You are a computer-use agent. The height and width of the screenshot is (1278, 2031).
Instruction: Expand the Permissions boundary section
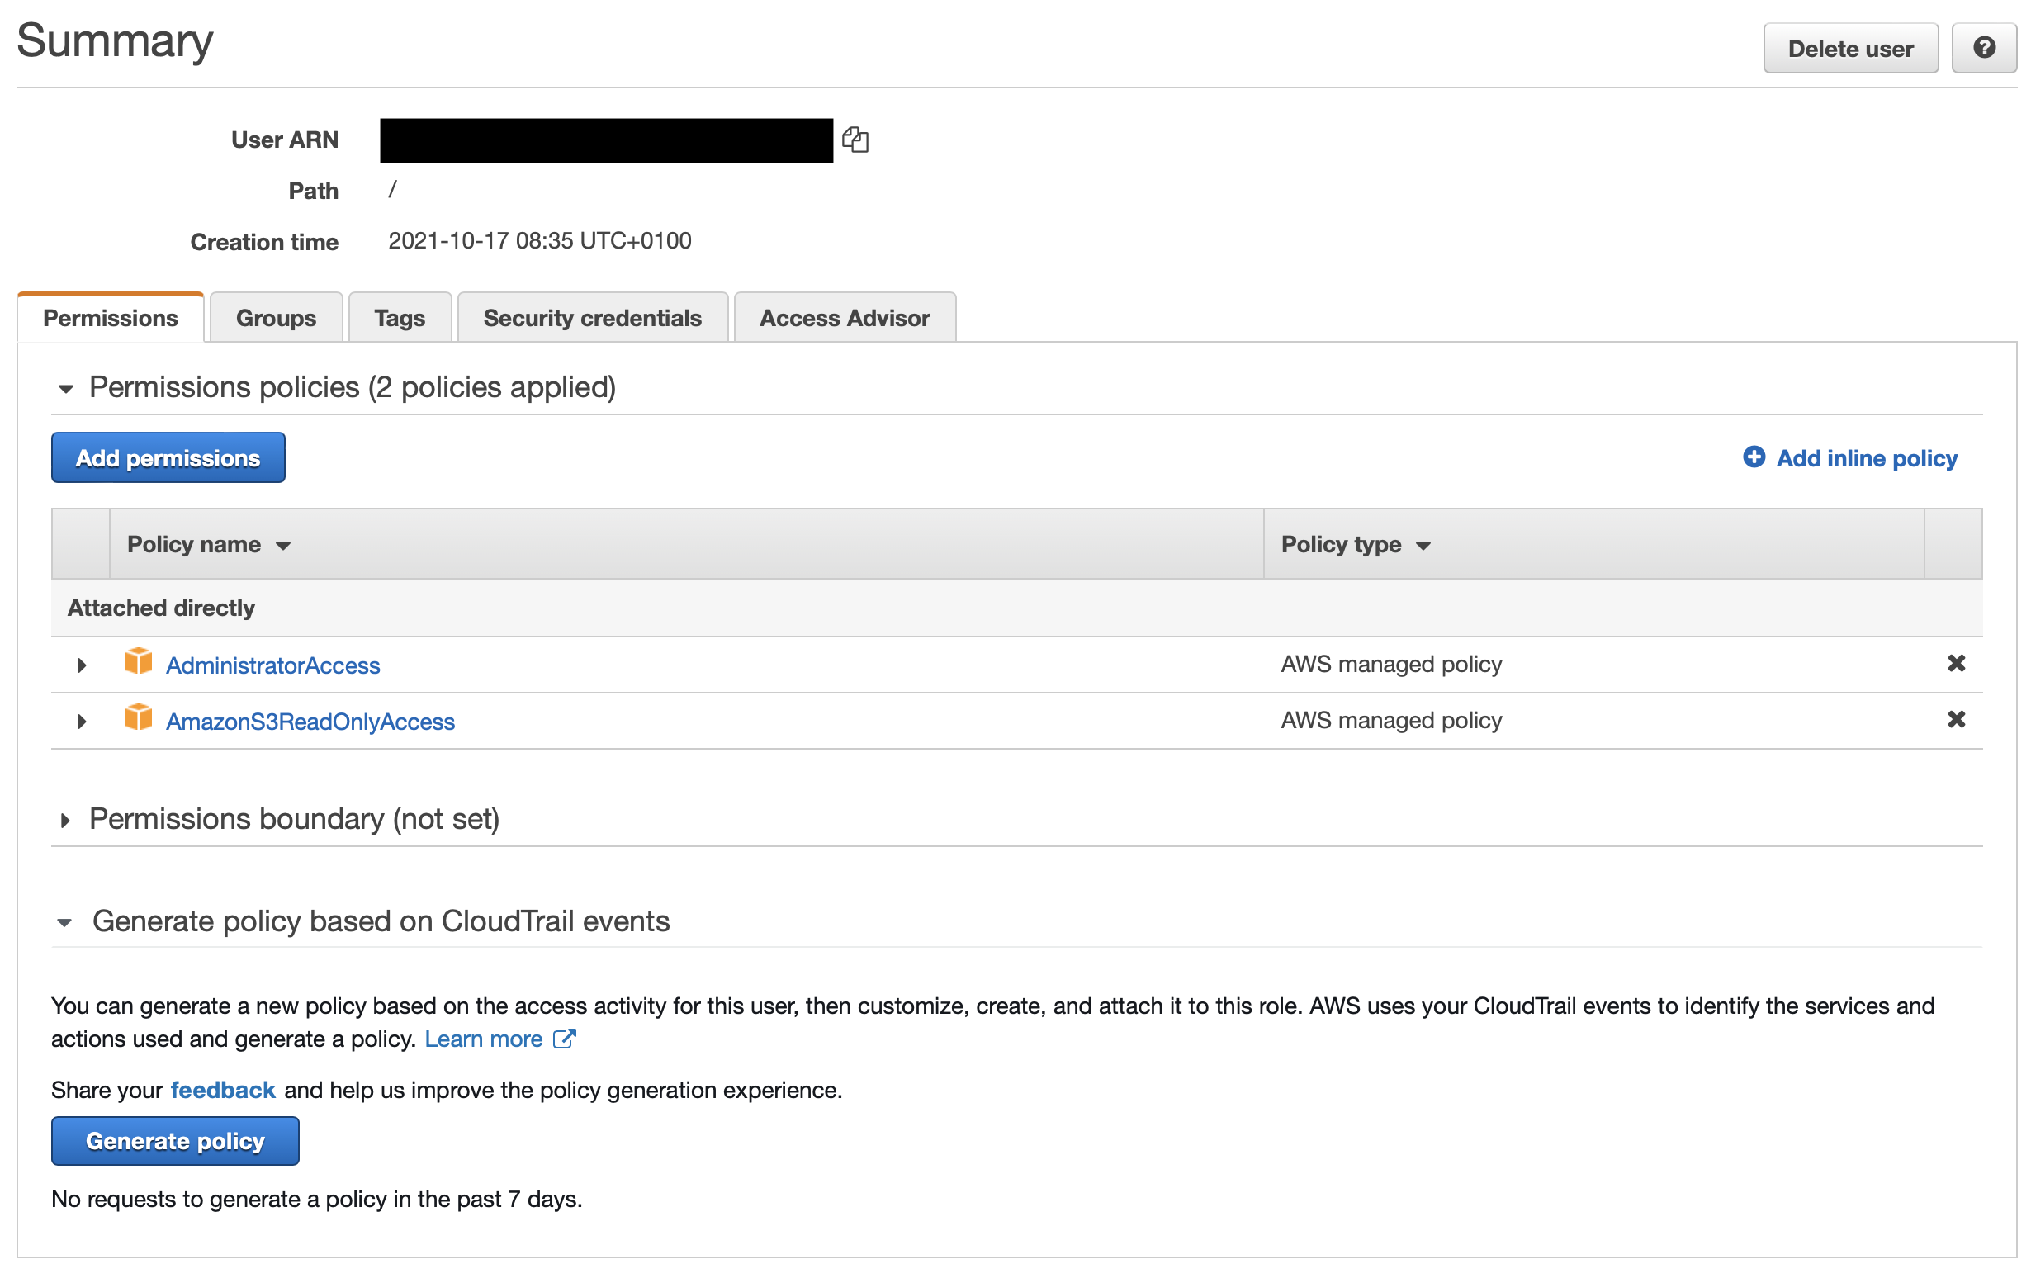pos(65,820)
